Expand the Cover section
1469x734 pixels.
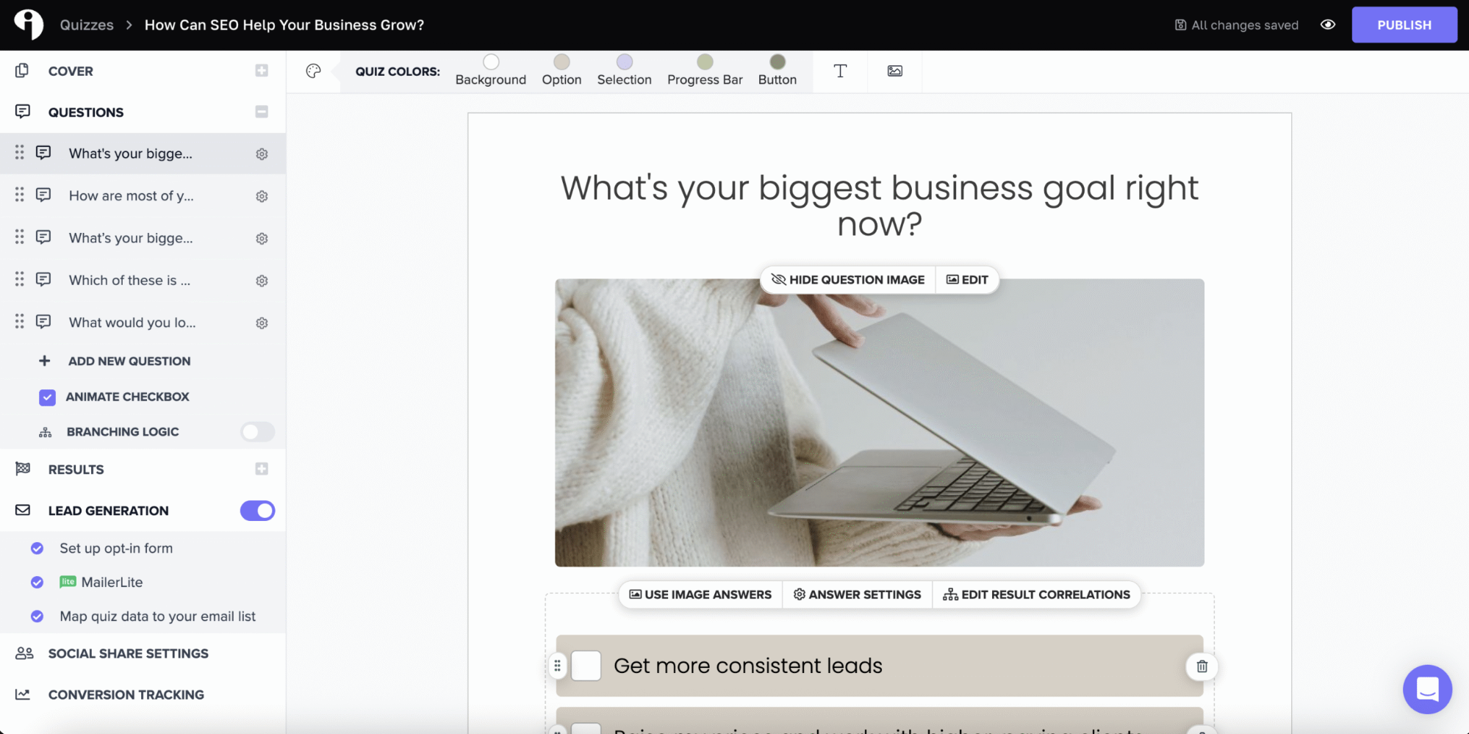262,71
